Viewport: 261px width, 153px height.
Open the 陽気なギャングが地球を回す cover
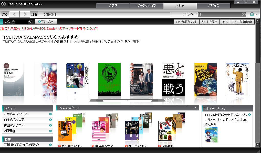205,79
